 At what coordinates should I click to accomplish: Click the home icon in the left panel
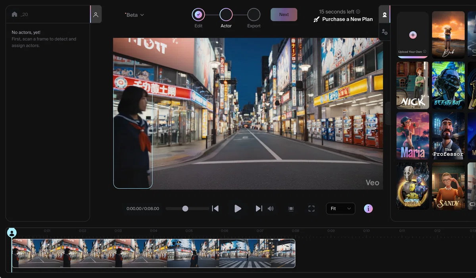pyautogui.click(x=15, y=14)
